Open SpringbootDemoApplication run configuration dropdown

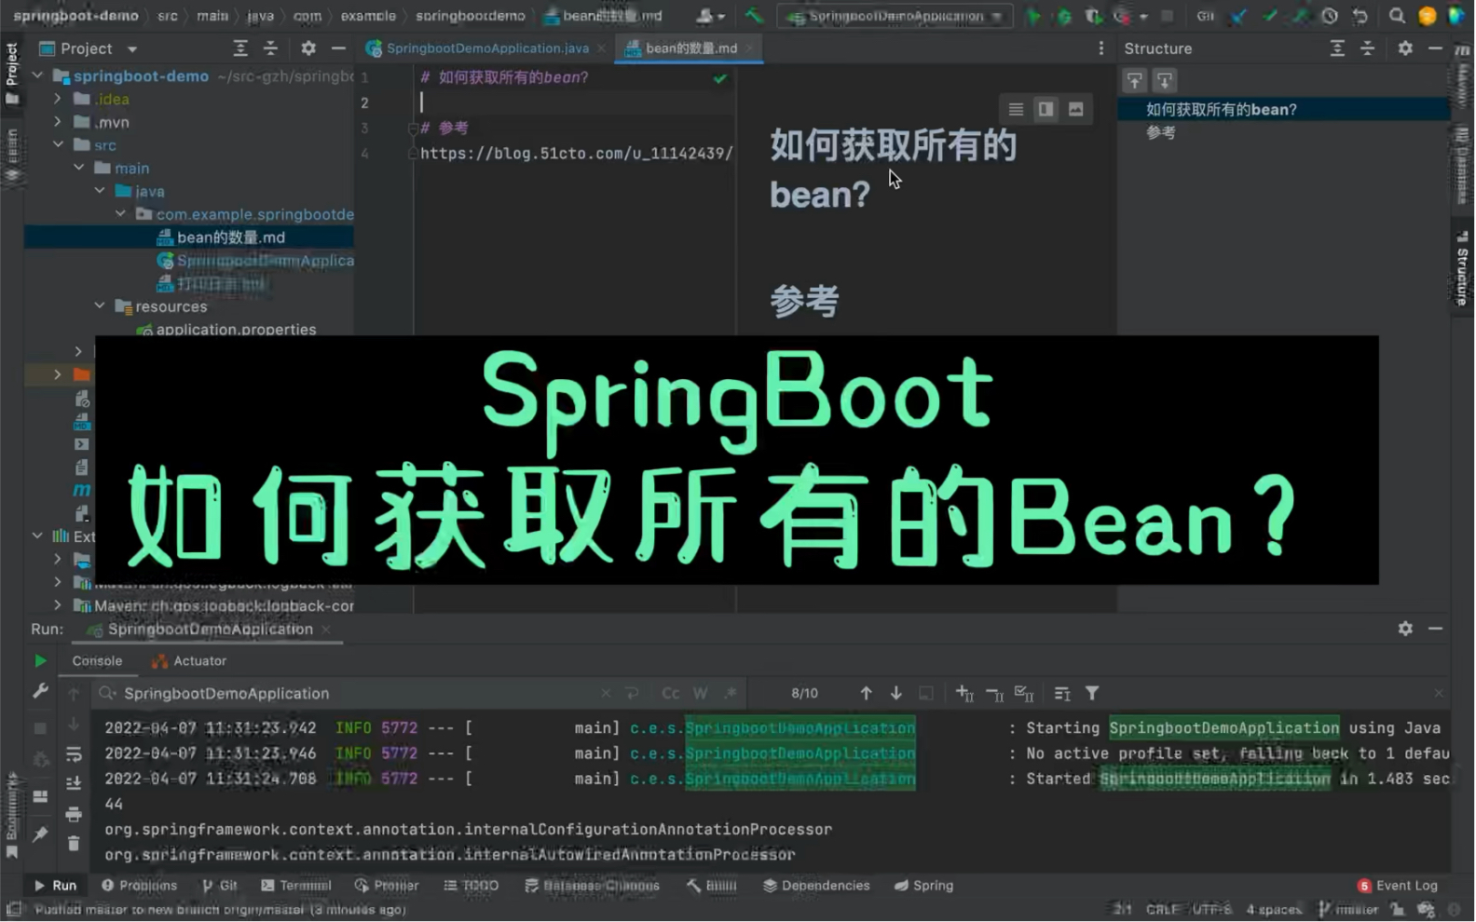(x=895, y=16)
